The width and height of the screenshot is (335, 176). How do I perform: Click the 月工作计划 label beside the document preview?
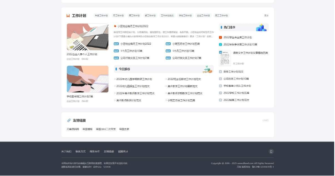click(238, 64)
